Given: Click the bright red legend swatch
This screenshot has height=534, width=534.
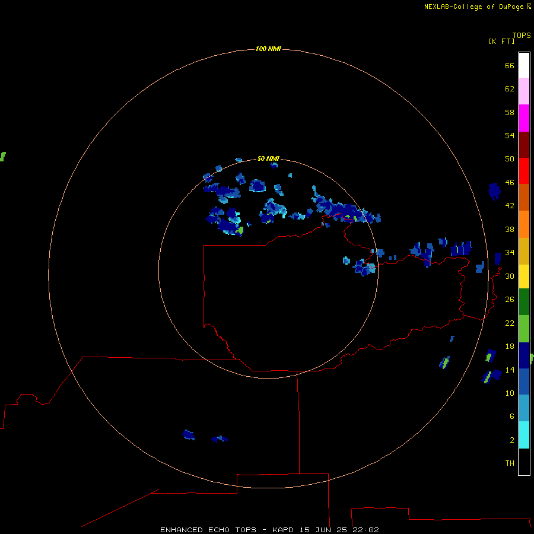Looking at the screenshot, I should point(524,171).
